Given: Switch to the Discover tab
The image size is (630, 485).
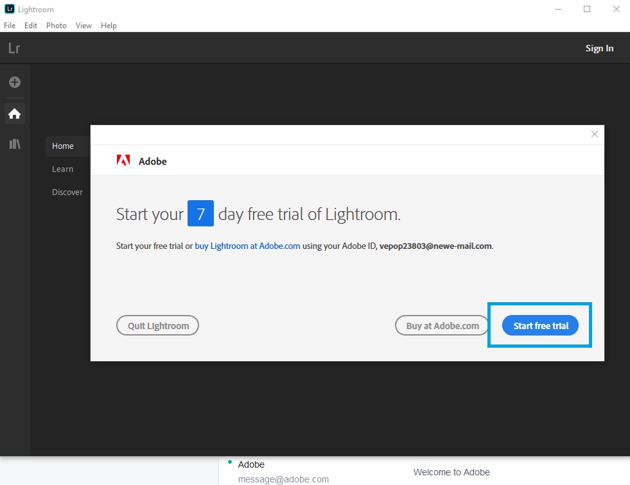Looking at the screenshot, I should [x=67, y=192].
